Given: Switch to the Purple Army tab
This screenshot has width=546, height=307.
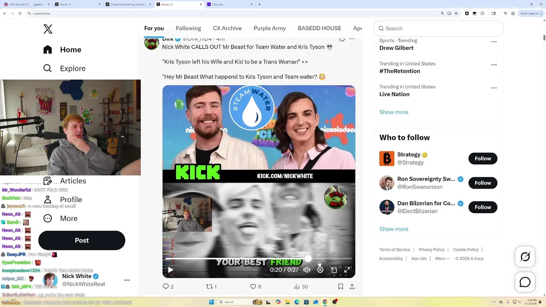Looking at the screenshot, I should click(270, 28).
